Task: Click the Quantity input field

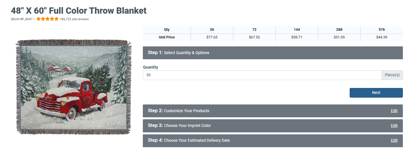Action: coord(262,75)
